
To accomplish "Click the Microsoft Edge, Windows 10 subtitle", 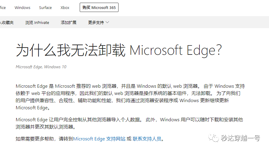I will pos(41,67).
